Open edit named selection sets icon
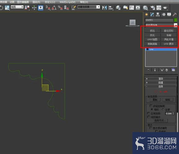 pyautogui.click(x=74, y=8)
